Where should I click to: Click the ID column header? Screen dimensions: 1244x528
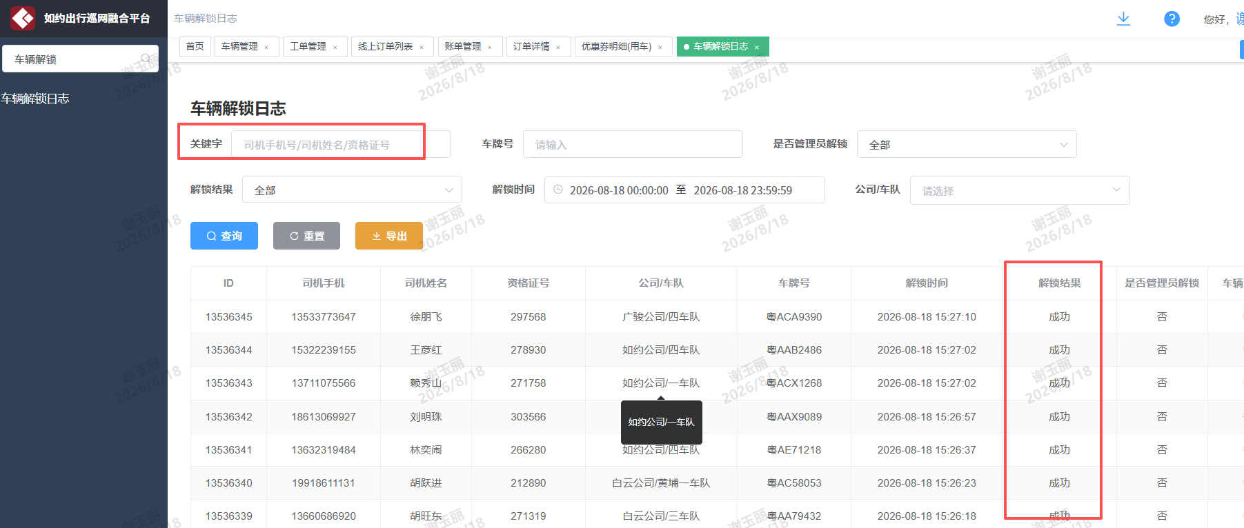pyautogui.click(x=228, y=283)
